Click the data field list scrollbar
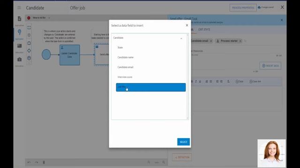Screen dimensions: 300x168 tap(187, 77)
